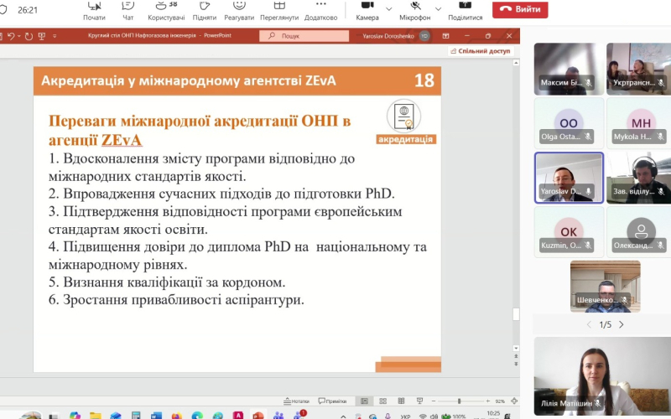Show the Користувачі participants list
This screenshot has height=419, width=671.
[166, 11]
